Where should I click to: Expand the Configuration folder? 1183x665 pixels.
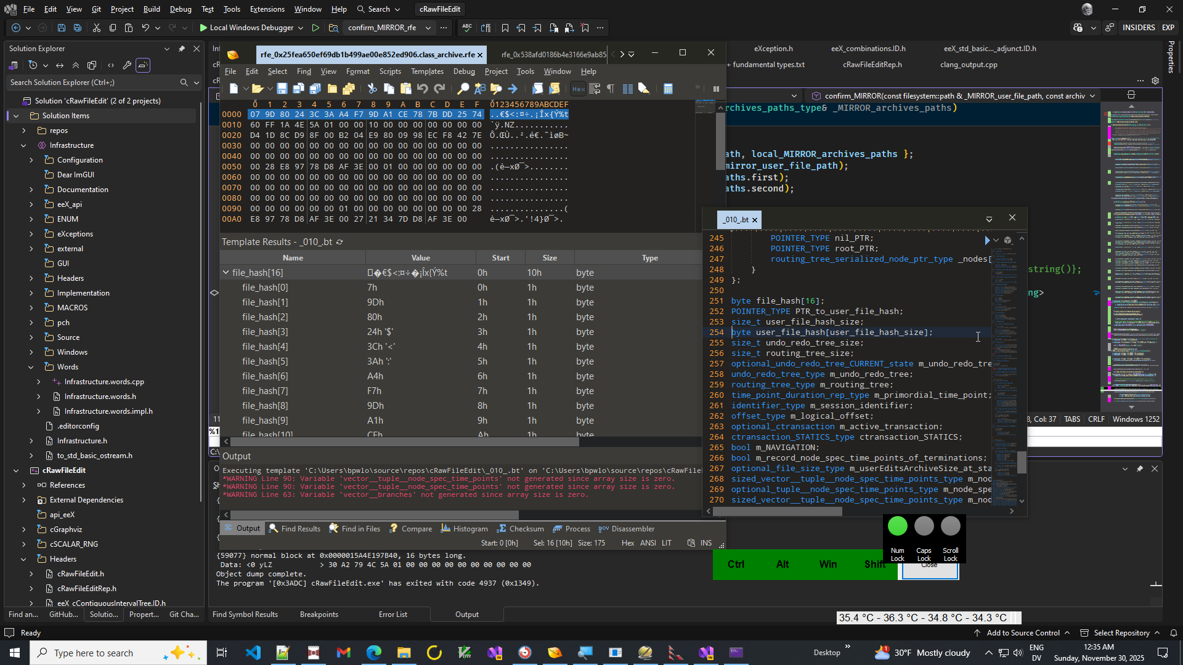pyautogui.click(x=31, y=160)
